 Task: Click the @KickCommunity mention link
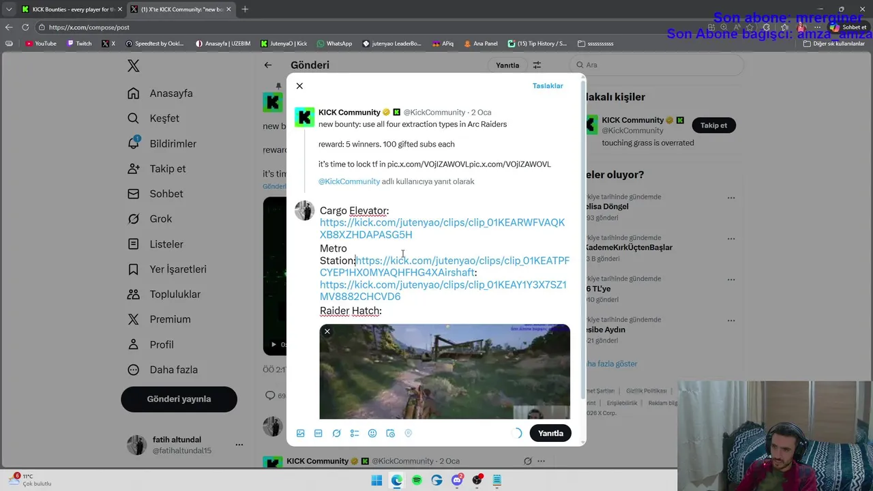click(x=349, y=181)
